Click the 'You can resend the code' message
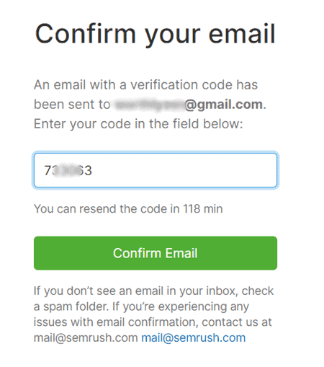Screen dimensions: 324x367 tap(128, 208)
